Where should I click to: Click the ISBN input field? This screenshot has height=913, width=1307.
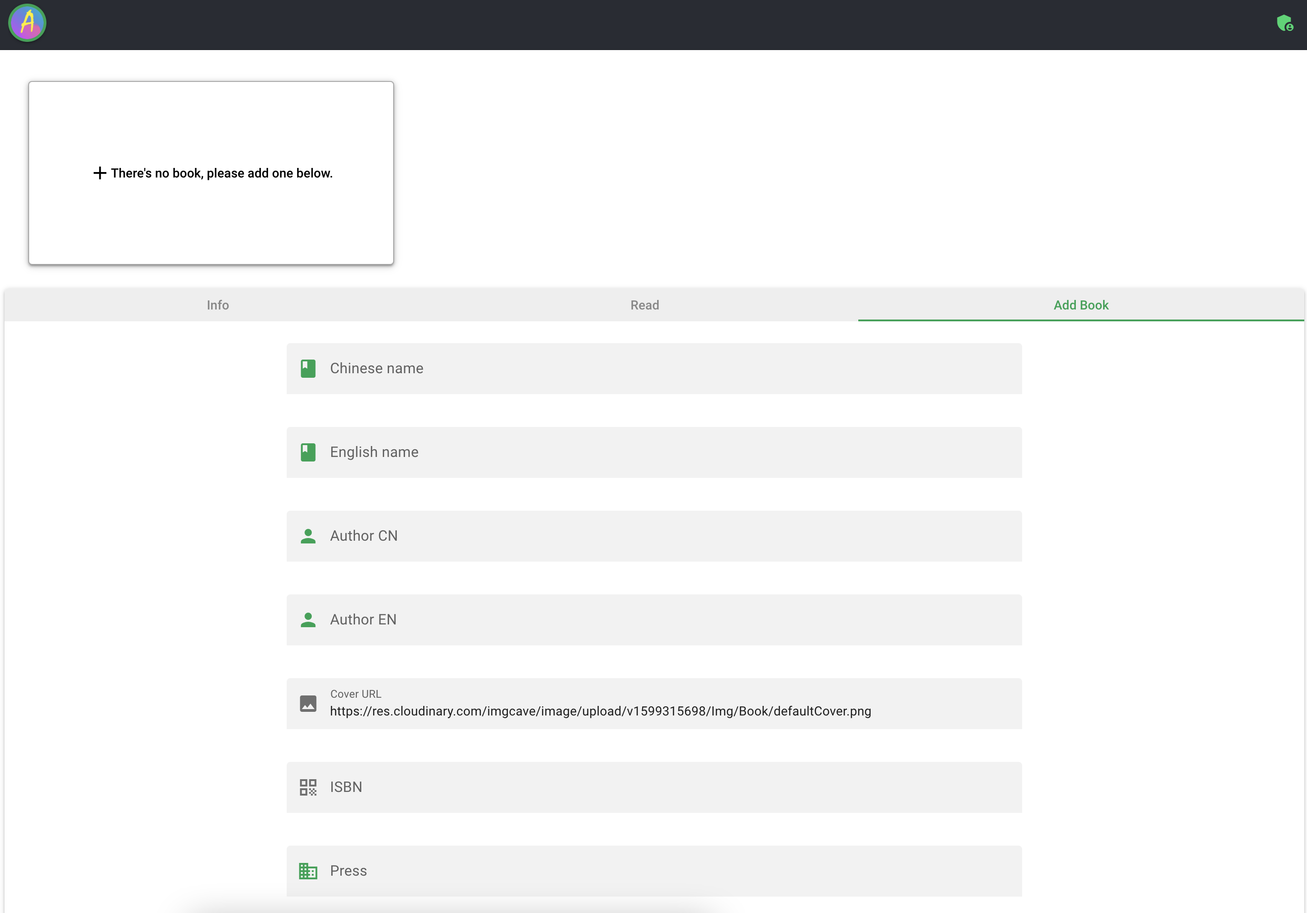pyautogui.click(x=626, y=787)
